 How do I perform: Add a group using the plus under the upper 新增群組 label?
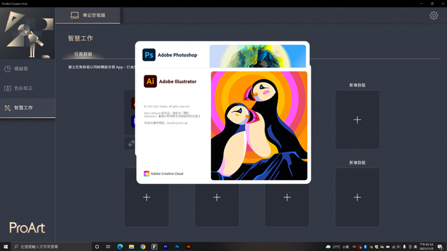coord(357,120)
